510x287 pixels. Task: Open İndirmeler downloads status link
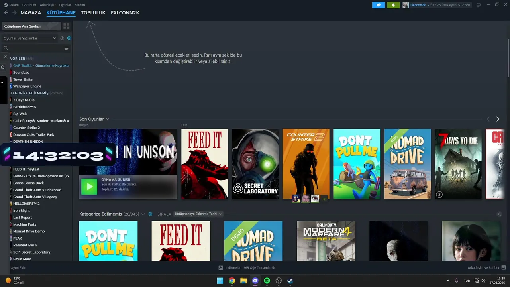(250, 268)
